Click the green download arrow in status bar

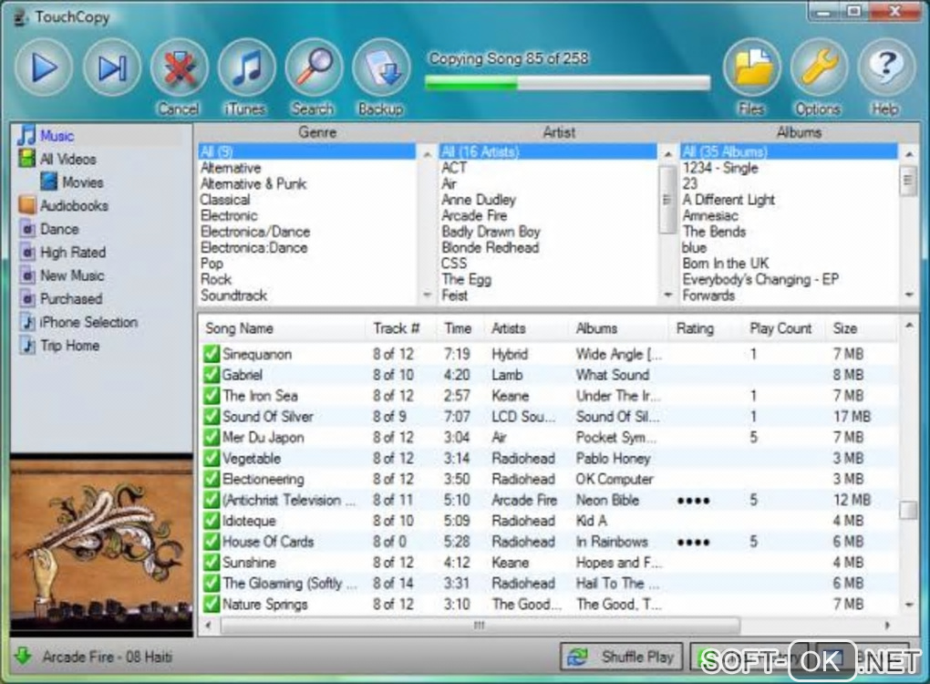coord(23,656)
